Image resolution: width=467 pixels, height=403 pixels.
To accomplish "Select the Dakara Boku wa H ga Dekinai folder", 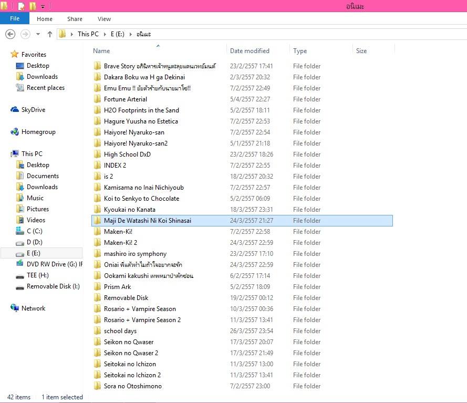I will (x=144, y=77).
